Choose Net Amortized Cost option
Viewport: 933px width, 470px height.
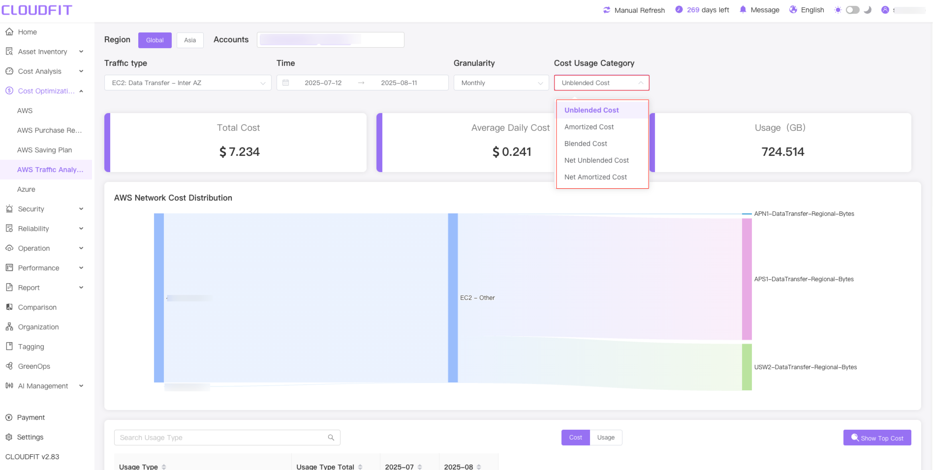coord(602,177)
